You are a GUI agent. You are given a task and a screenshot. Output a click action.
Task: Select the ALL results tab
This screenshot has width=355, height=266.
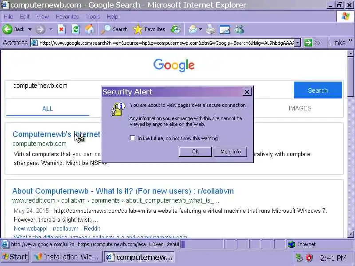(47, 109)
